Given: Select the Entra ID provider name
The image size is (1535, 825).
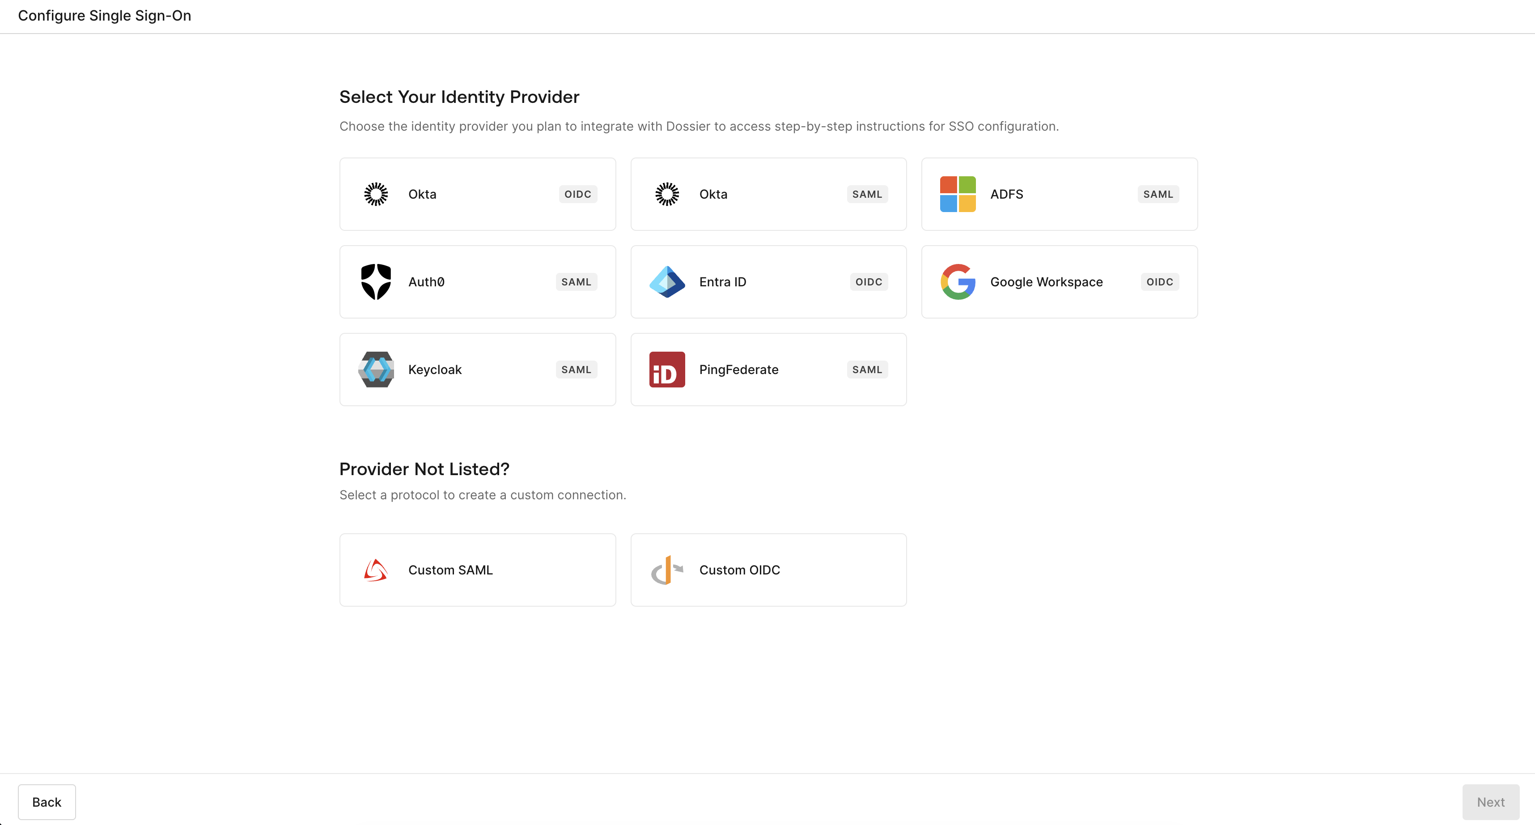Looking at the screenshot, I should tap(722, 282).
